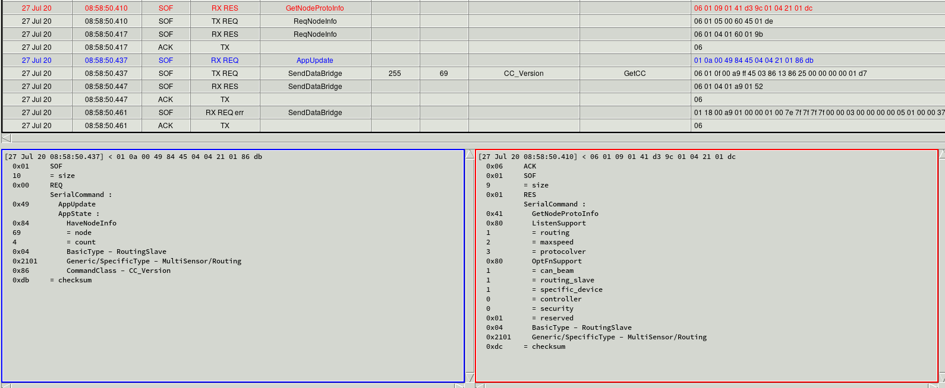Image resolution: width=945 pixels, height=388 pixels.
Task: Click the CC_Version cell in the table
Action: (523, 74)
